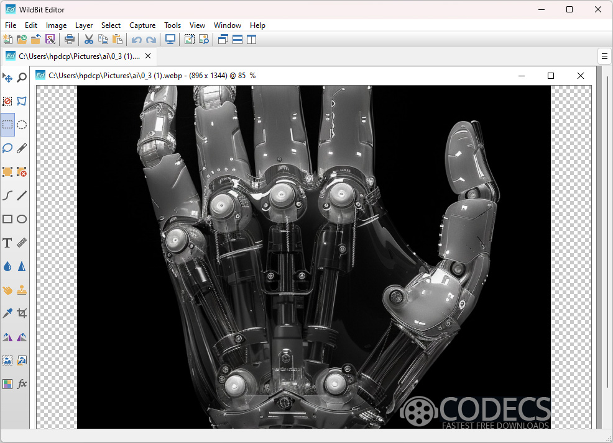Expand the tab list hamburger button

(x=604, y=56)
